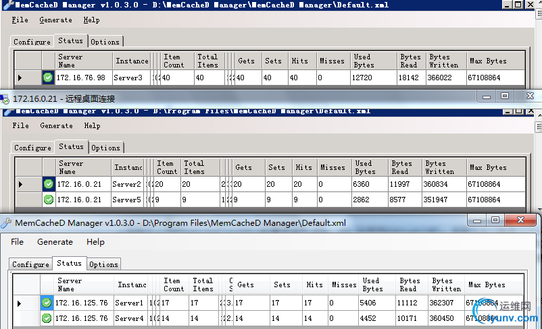Switch to Configure tab in middle window
Screen dimensions: 542x329
click(x=33, y=148)
